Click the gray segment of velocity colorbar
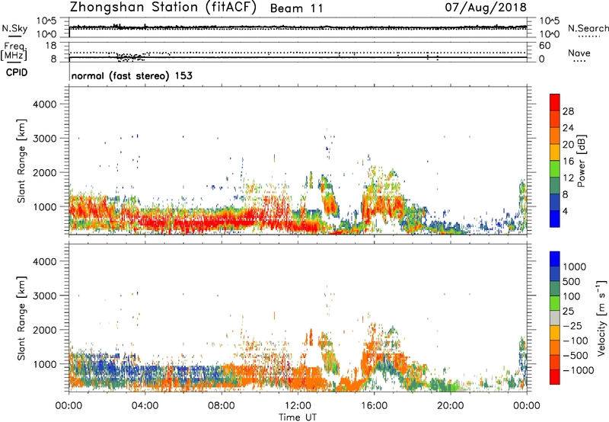 (x=555, y=318)
